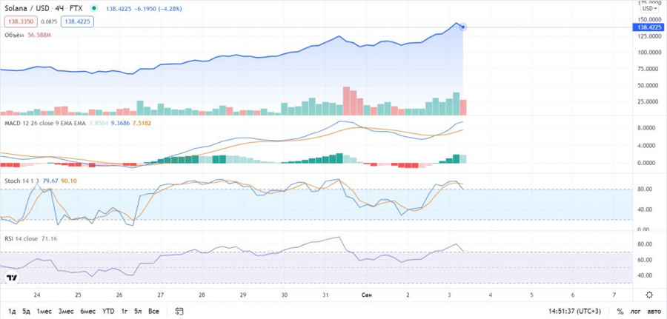Screen dimensions: 667x319
Task: Click the Stoch value 90.10
Action: [x=69, y=181]
